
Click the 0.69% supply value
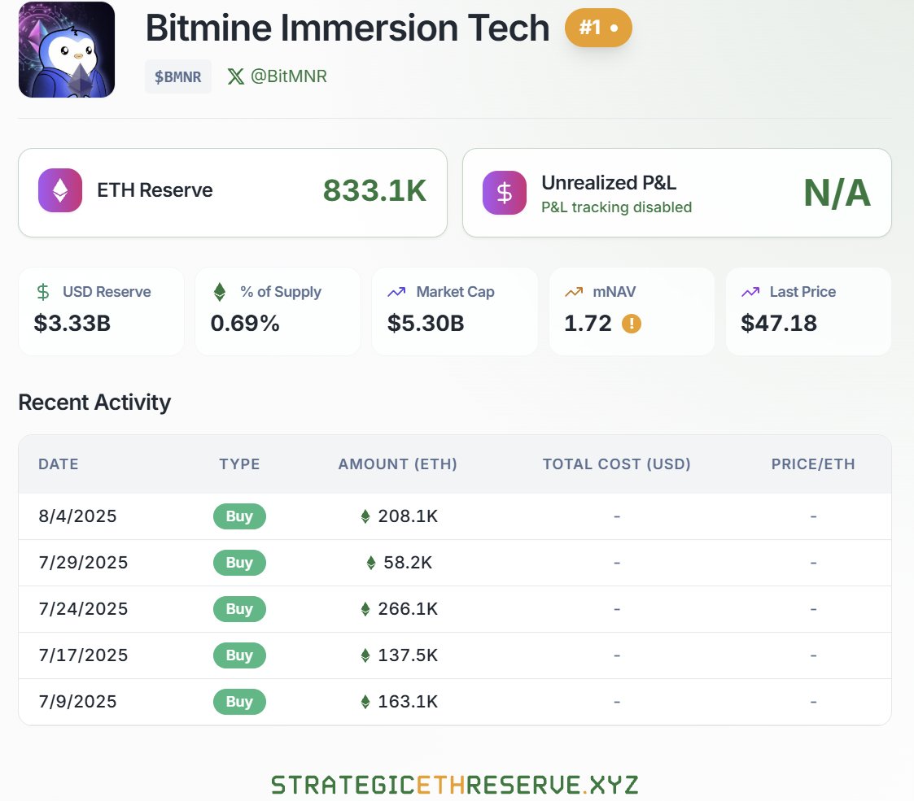245,324
